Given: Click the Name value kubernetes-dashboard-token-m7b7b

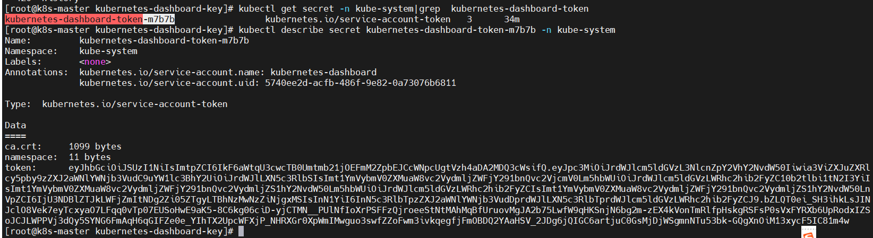Looking at the screenshot, I should [164, 40].
